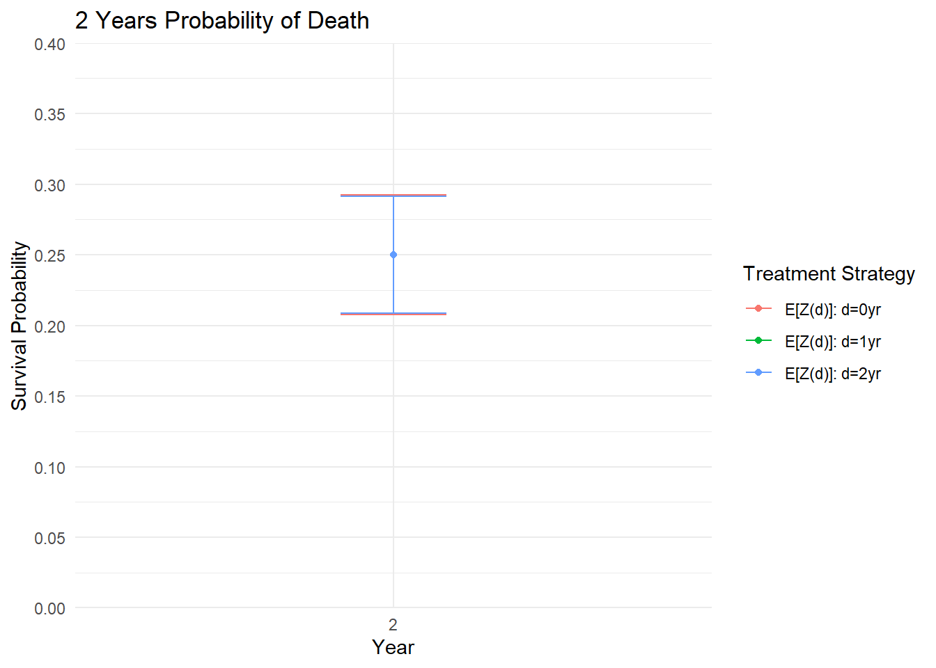Select the E[Z(d)]: d=1yr legend label
Screen dimensions: 936x668
832,342
